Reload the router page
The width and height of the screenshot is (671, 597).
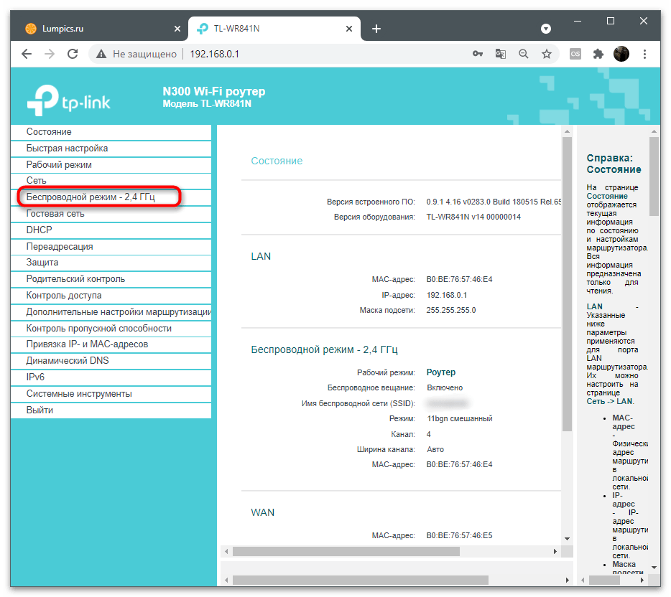click(73, 54)
